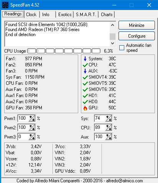The height and width of the screenshot is (183, 158).
Task: Change Sys speed percentage using its spinner
Action: coord(109,118)
